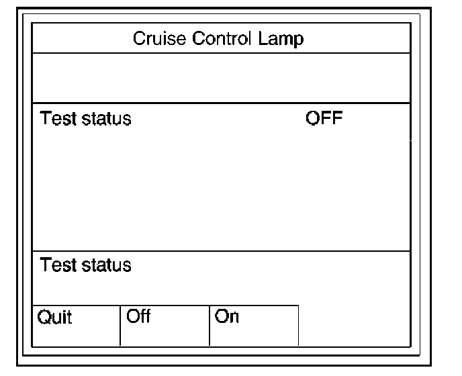This screenshot has height=376, width=462.
Task: Click blank header space left of the title
Action: point(81,39)
